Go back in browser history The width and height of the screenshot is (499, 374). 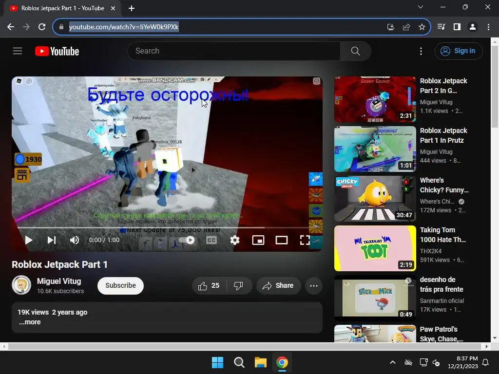pyautogui.click(x=11, y=27)
